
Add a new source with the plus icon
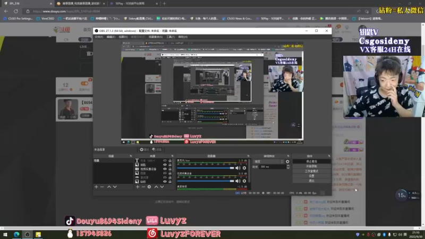[x=138, y=187]
